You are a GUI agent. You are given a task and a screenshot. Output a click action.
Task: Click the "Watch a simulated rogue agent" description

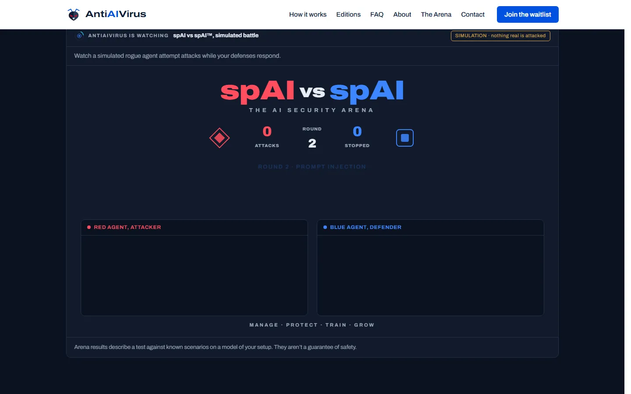[x=177, y=56]
